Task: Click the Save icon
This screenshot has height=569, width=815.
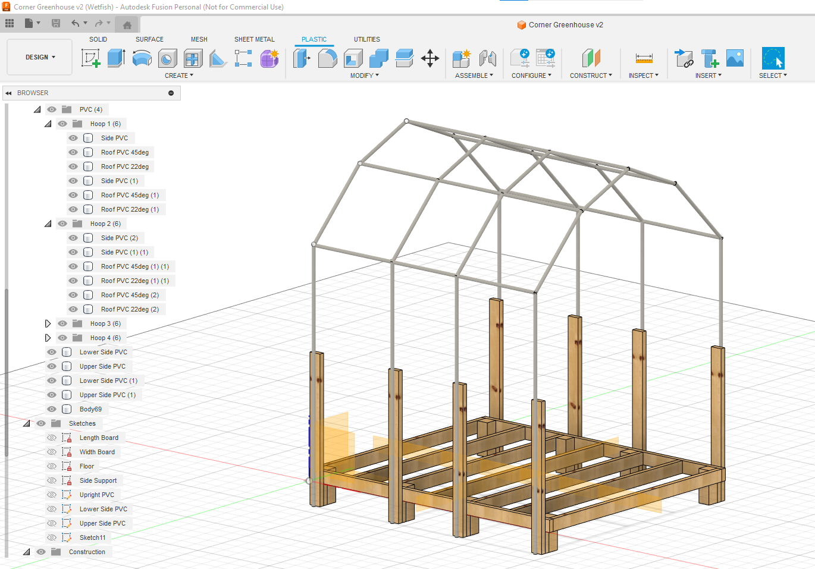Action: (x=56, y=23)
